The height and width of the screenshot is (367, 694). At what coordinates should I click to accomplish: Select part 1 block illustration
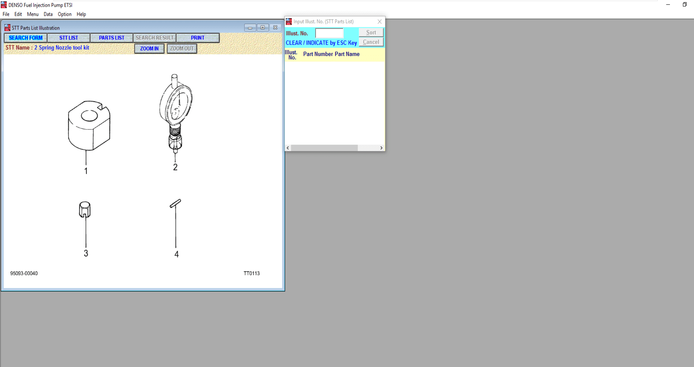click(x=89, y=125)
